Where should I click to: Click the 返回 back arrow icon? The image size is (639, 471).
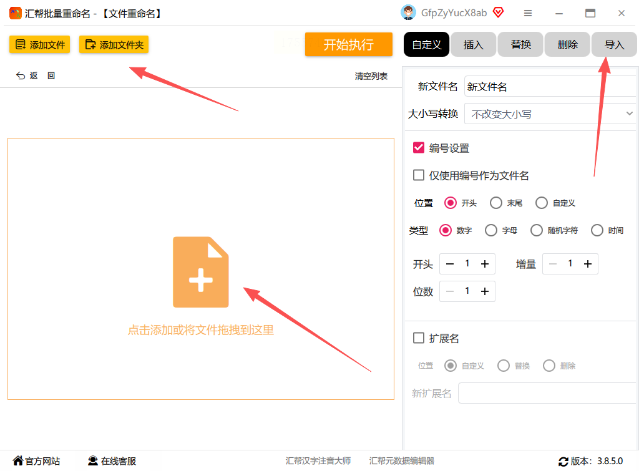[x=21, y=75]
